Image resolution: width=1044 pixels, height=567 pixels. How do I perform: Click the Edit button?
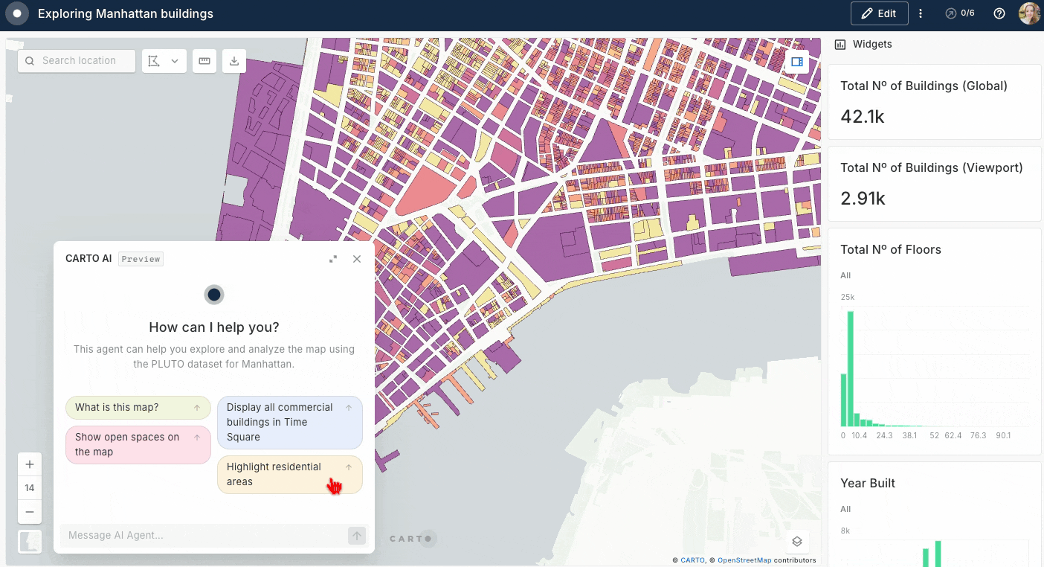[879, 13]
